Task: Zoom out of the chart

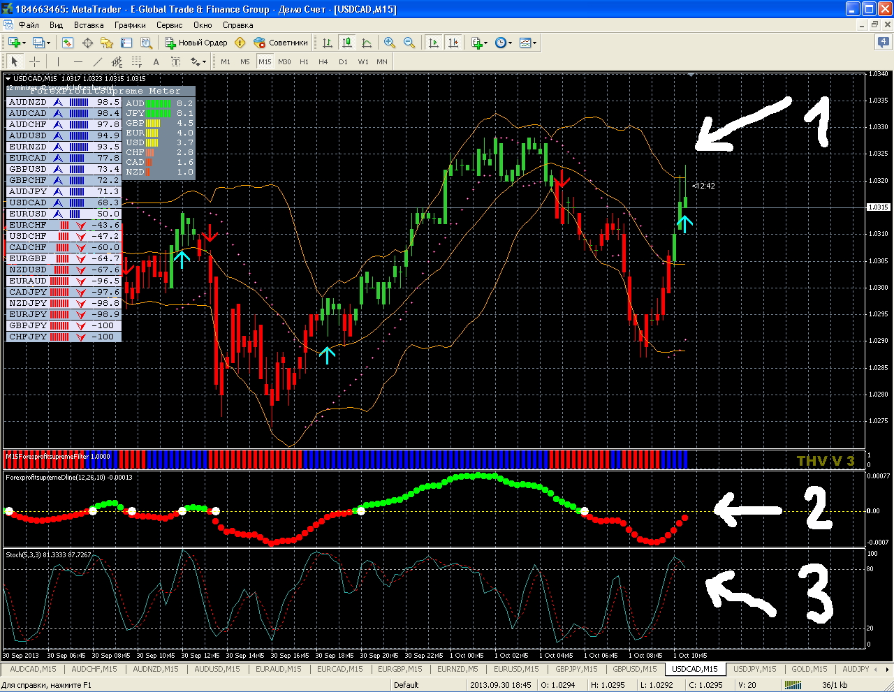Action: (x=409, y=43)
